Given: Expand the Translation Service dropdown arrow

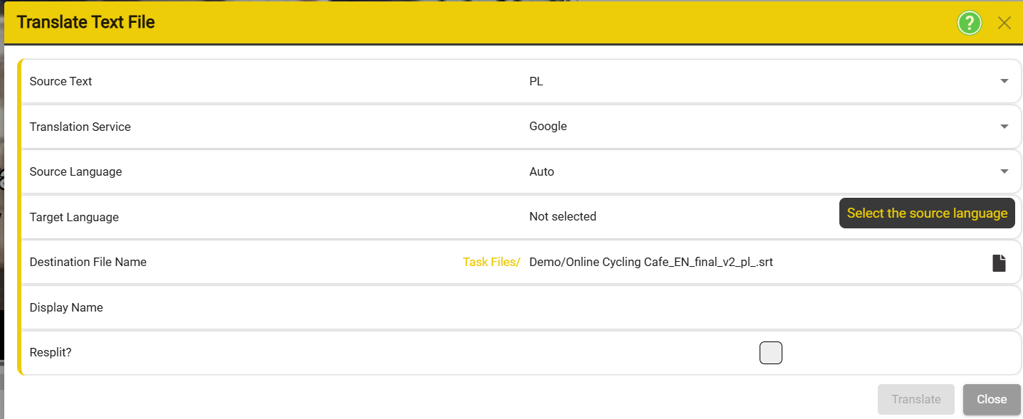Looking at the screenshot, I should pyautogui.click(x=1004, y=127).
